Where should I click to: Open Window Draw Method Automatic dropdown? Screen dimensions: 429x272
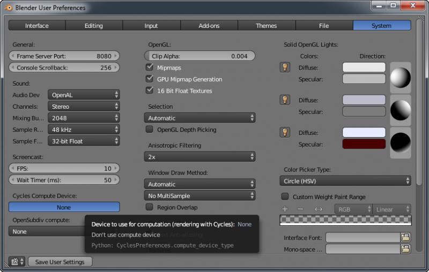(199, 184)
